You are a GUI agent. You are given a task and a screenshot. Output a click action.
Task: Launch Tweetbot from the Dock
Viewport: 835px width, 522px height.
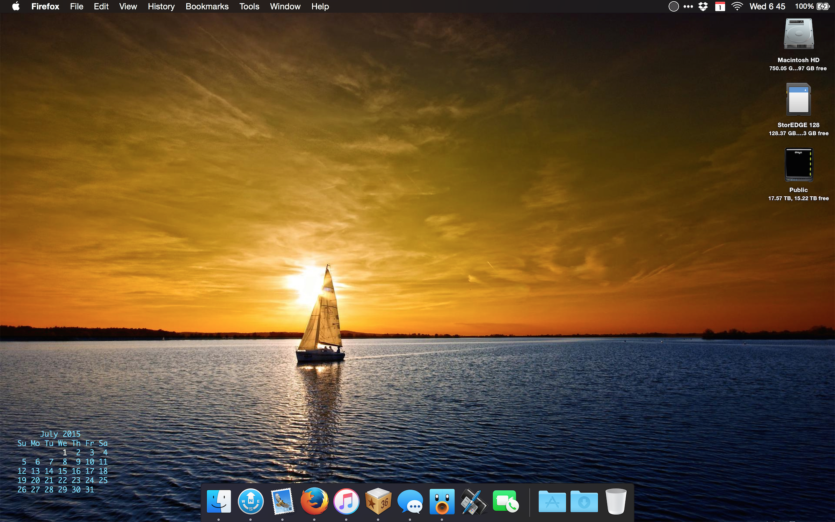tap(442, 501)
